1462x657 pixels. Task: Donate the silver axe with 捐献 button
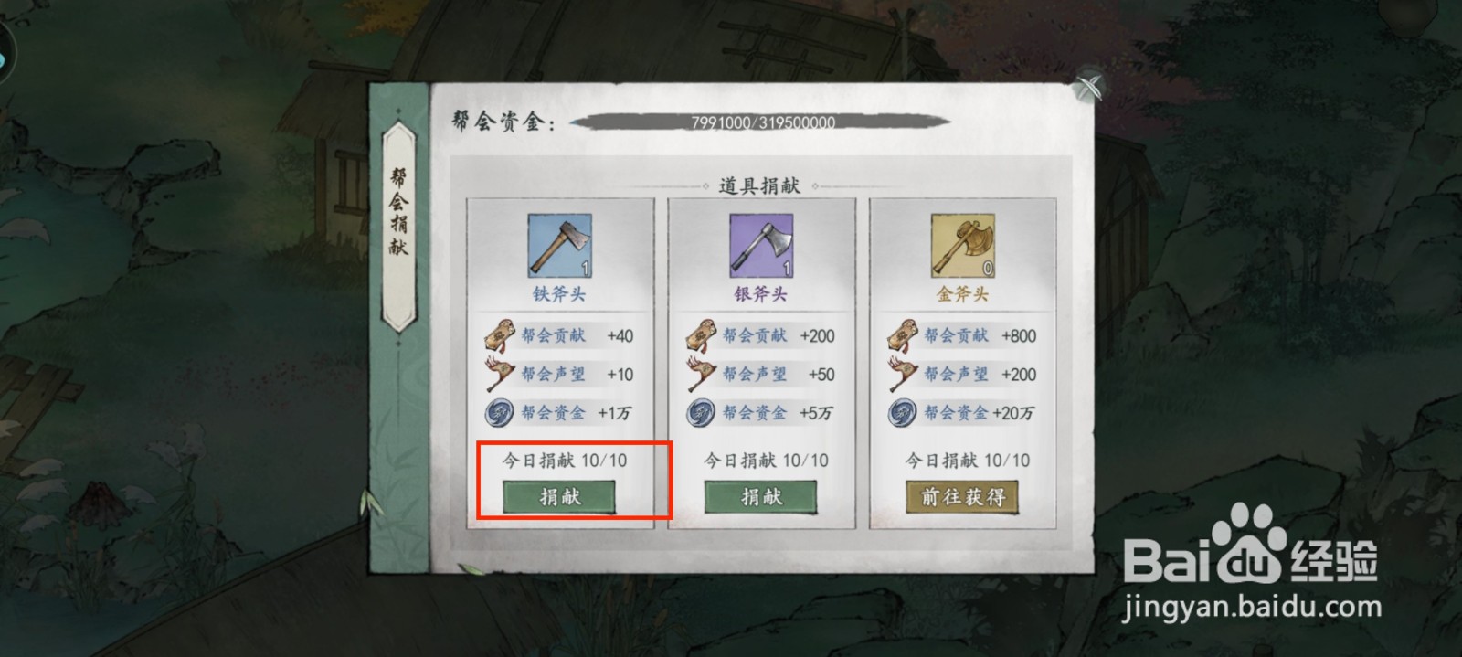tap(761, 497)
